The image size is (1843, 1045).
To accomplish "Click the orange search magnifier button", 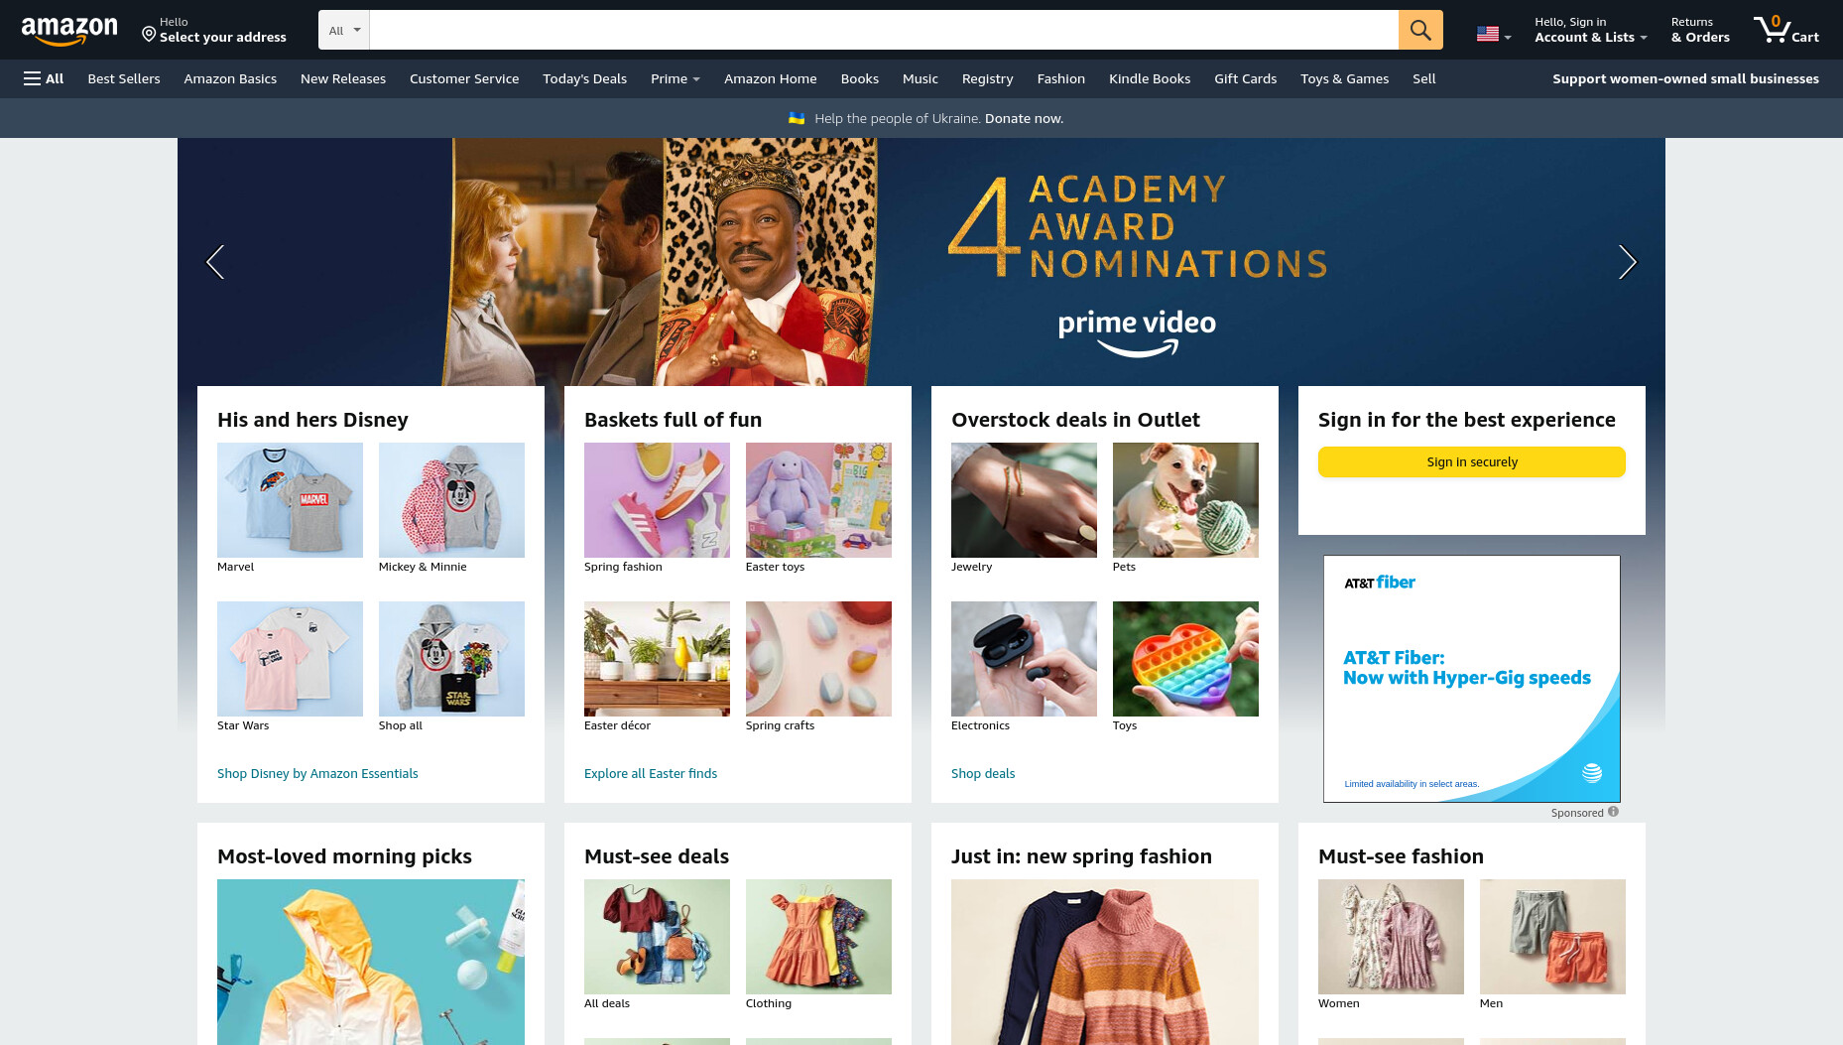I will coord(1420,30).
